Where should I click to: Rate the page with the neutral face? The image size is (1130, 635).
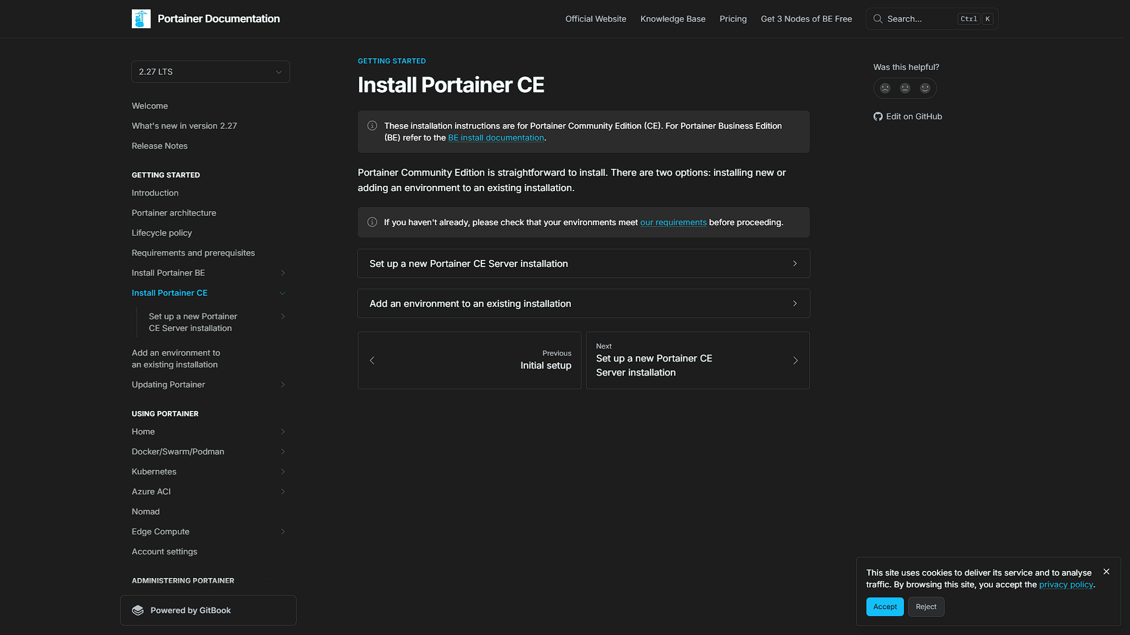905,88
